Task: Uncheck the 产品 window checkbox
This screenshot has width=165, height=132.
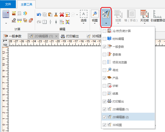Action: 104,78
